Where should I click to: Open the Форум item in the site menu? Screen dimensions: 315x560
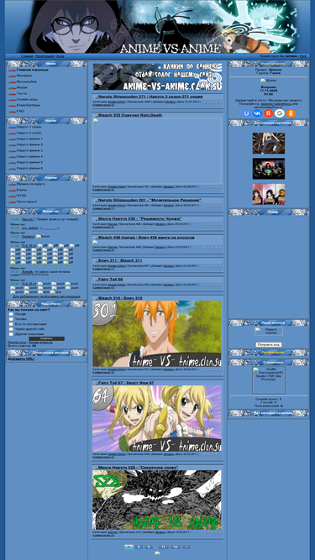point(22,87)
